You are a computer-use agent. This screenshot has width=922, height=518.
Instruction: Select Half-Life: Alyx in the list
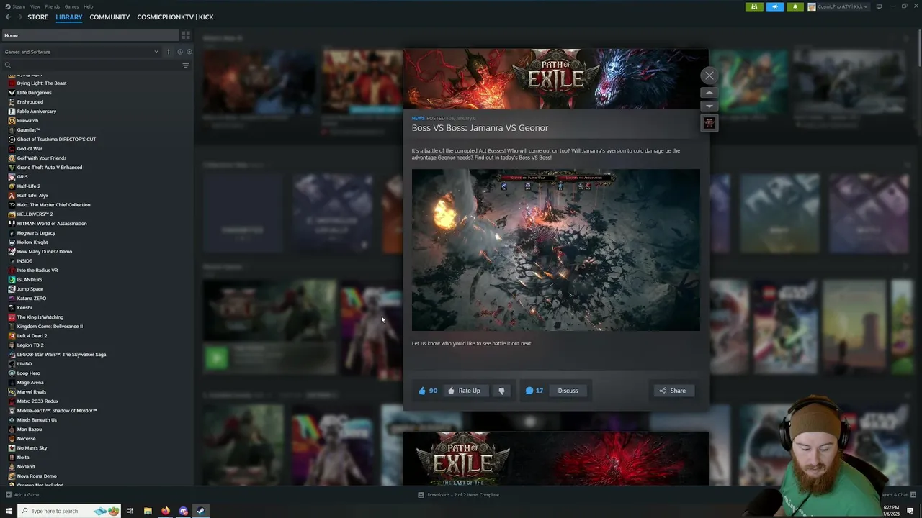(32, 196)
